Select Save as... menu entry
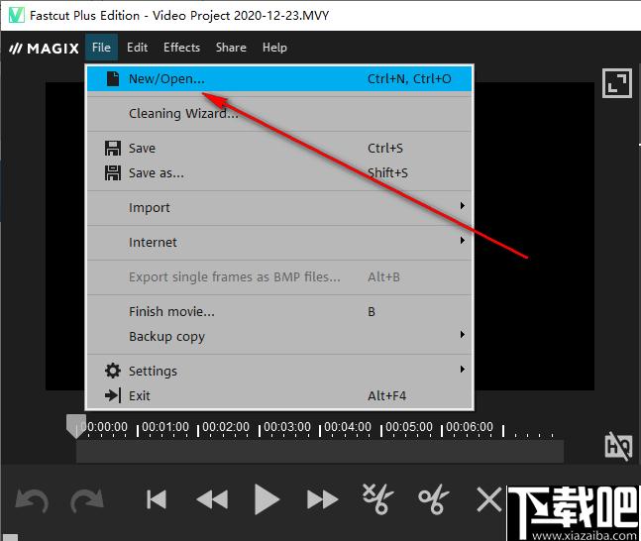The image size is (641, 541). point(279,173)
